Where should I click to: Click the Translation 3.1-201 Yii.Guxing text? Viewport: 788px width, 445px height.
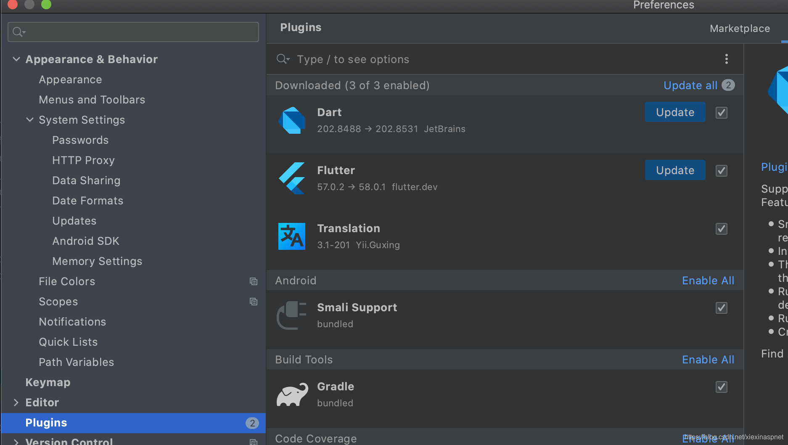(x=358, y=245)
